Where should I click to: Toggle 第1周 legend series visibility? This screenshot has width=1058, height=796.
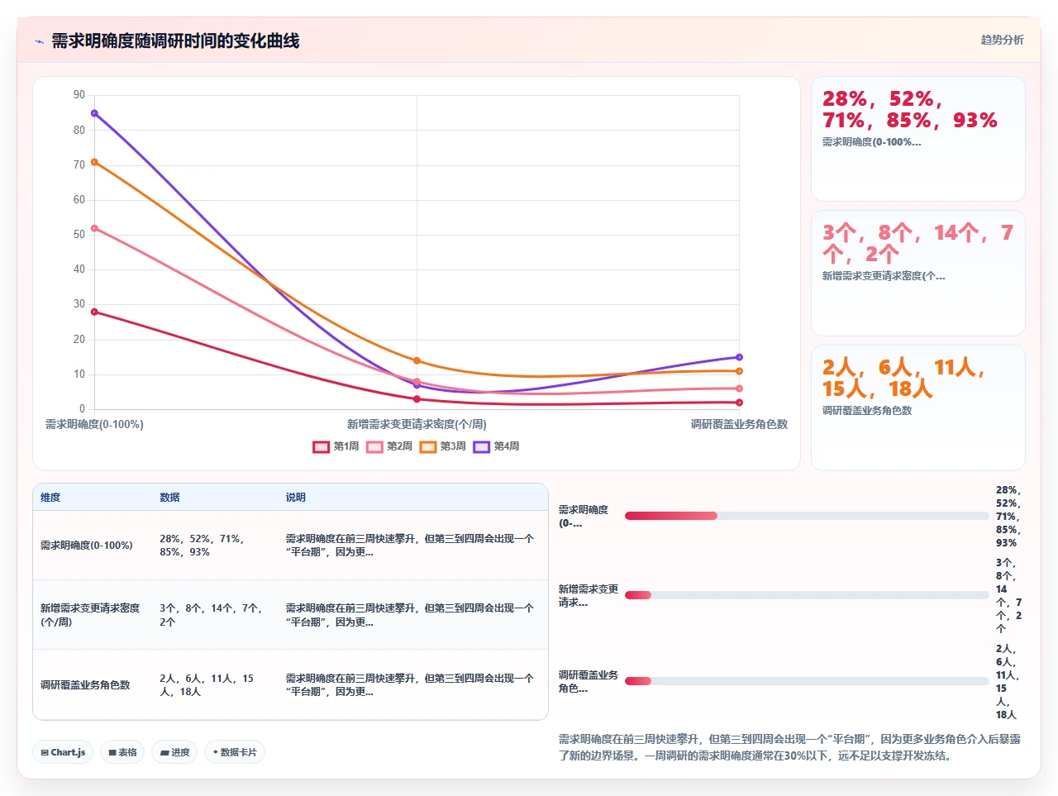[x=336, y=446]
